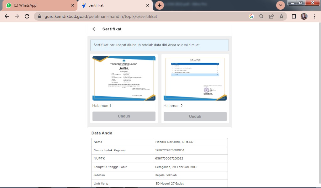321x188 pixels.
Task: Close the Sertifikat tab
Action: click(148, 5)
